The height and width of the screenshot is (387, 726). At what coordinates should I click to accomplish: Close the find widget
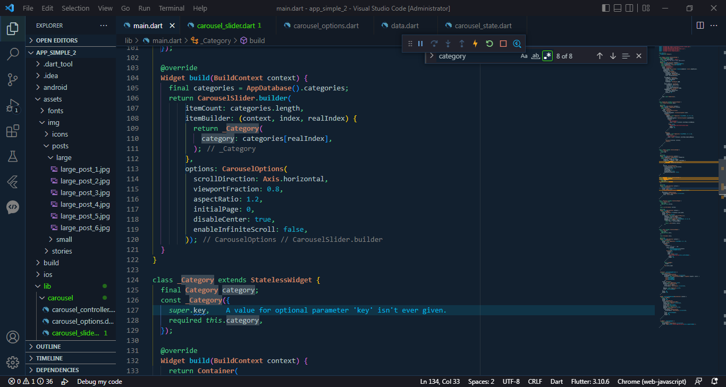coord(639,56)
